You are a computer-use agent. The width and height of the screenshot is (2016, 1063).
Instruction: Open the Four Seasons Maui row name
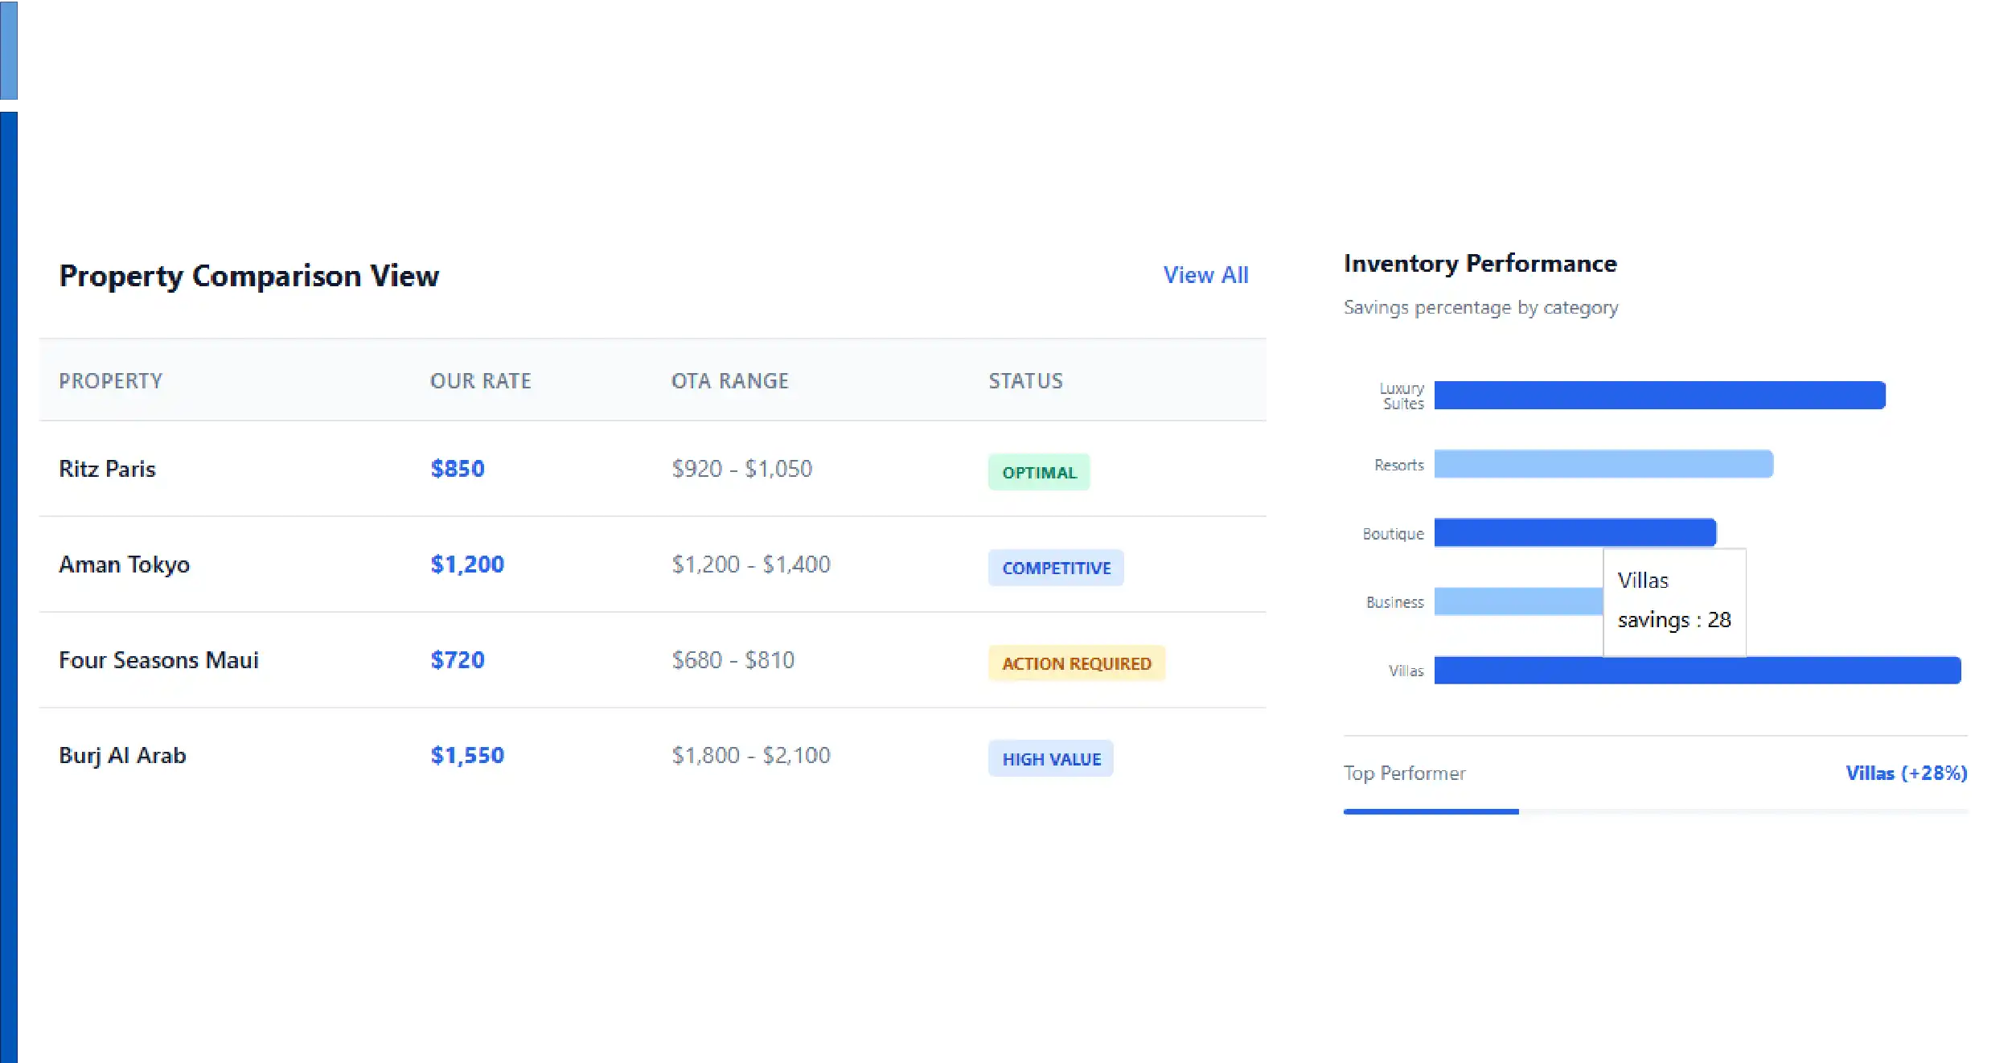point(158,660)
